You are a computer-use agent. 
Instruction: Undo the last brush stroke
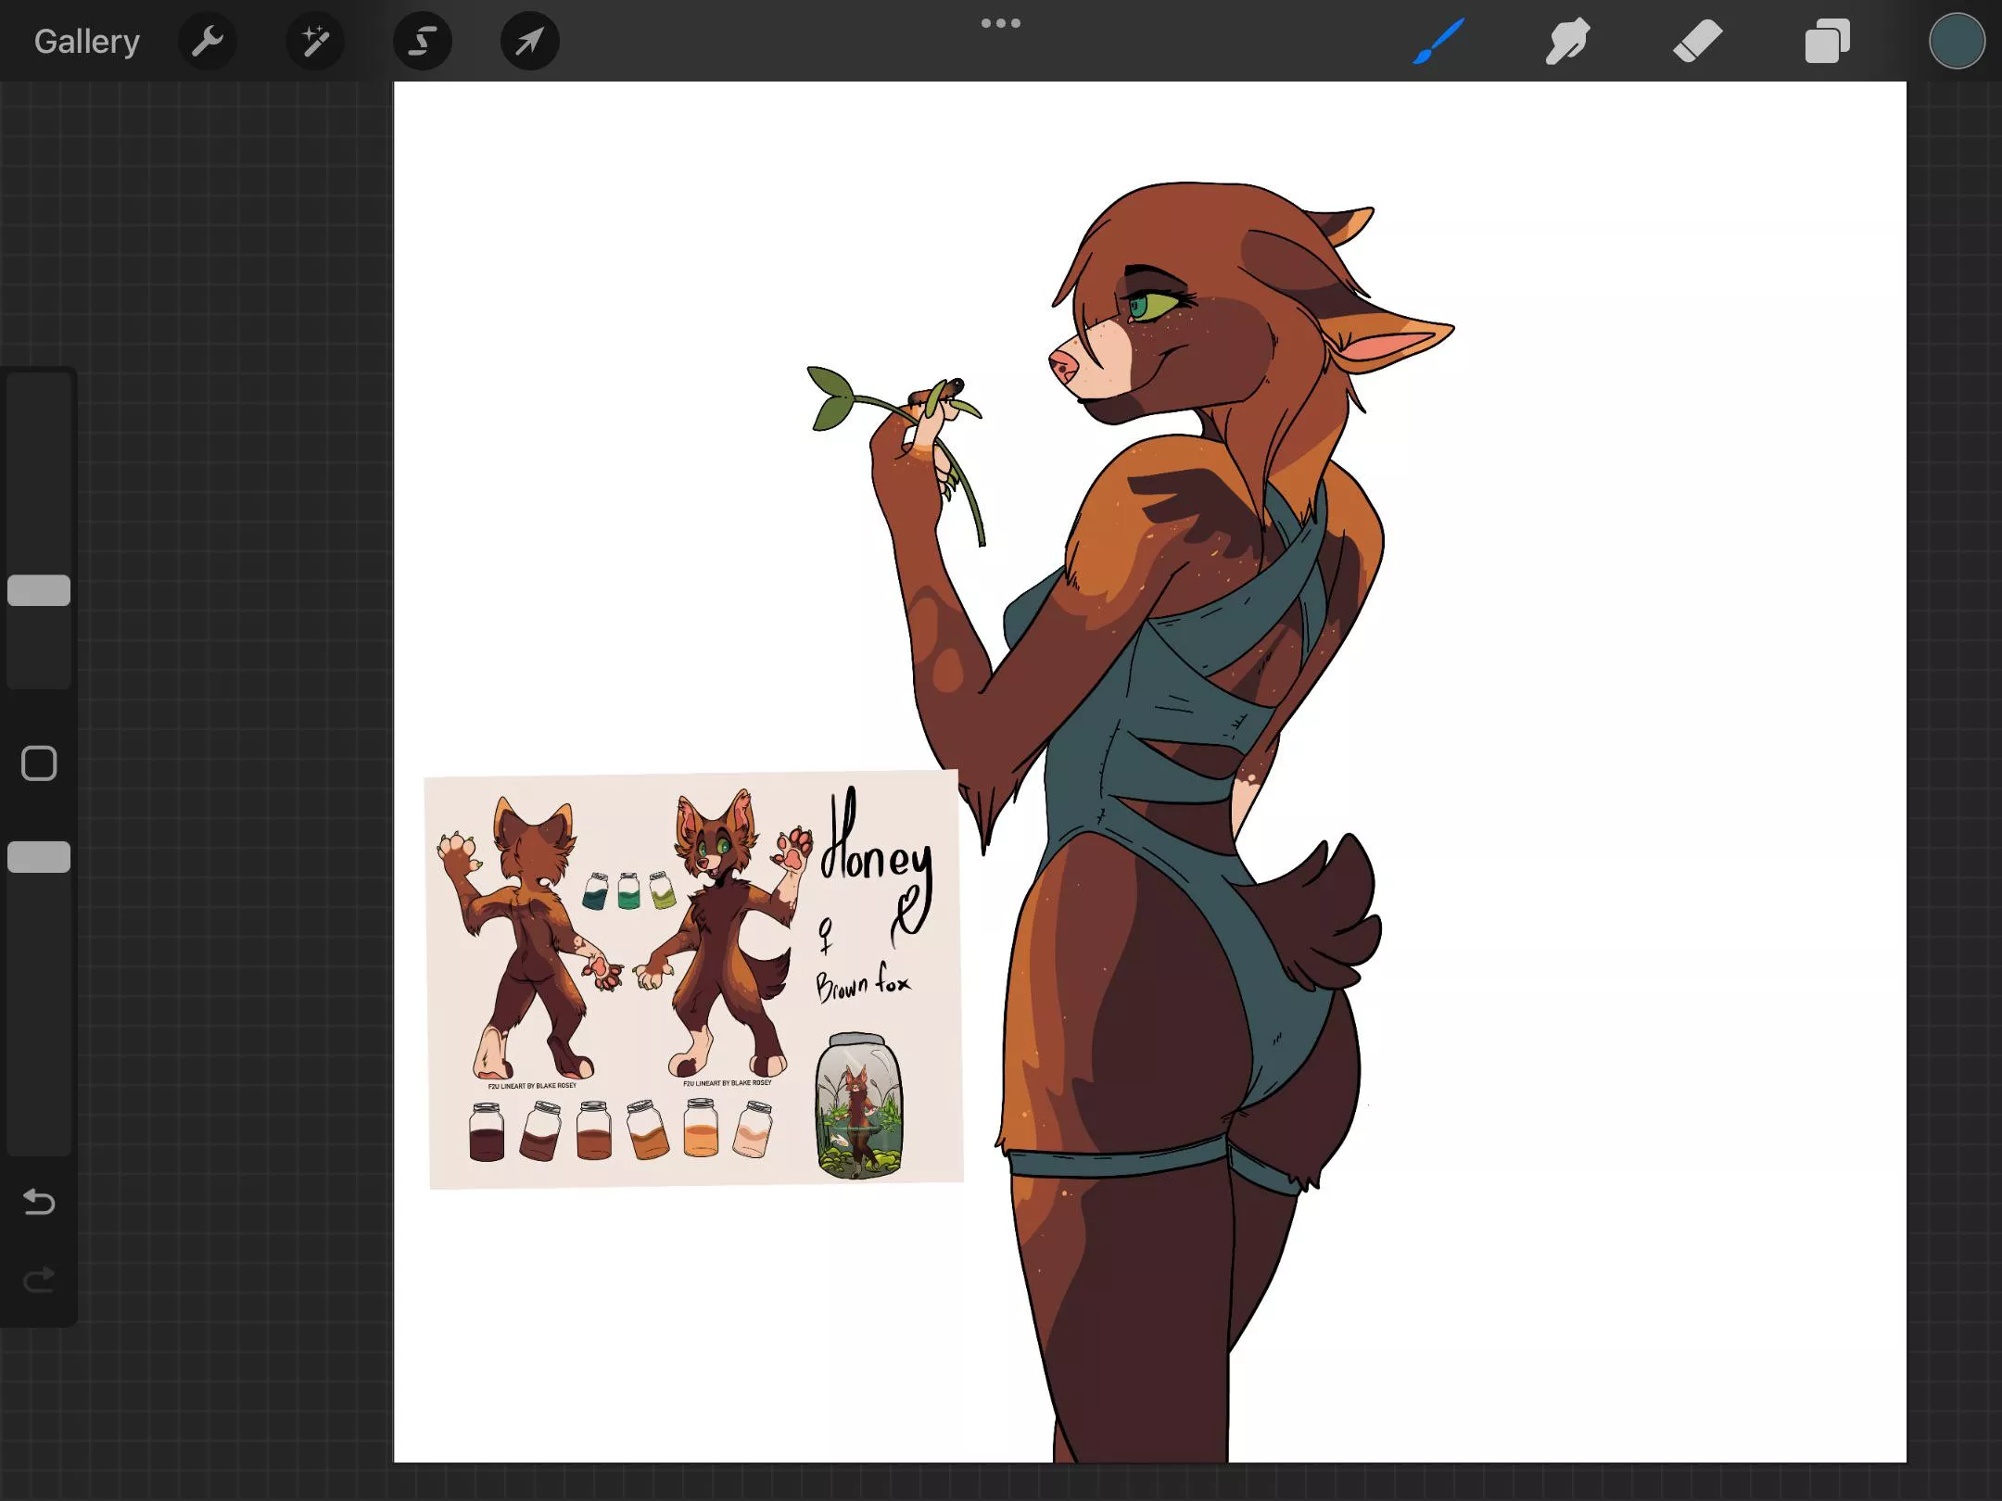(38, 1203)
